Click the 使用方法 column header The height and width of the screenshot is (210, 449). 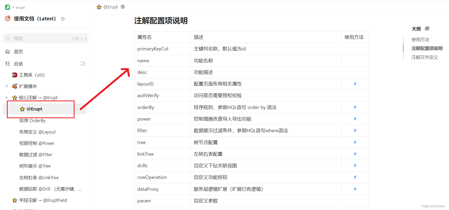coord(355,37)
